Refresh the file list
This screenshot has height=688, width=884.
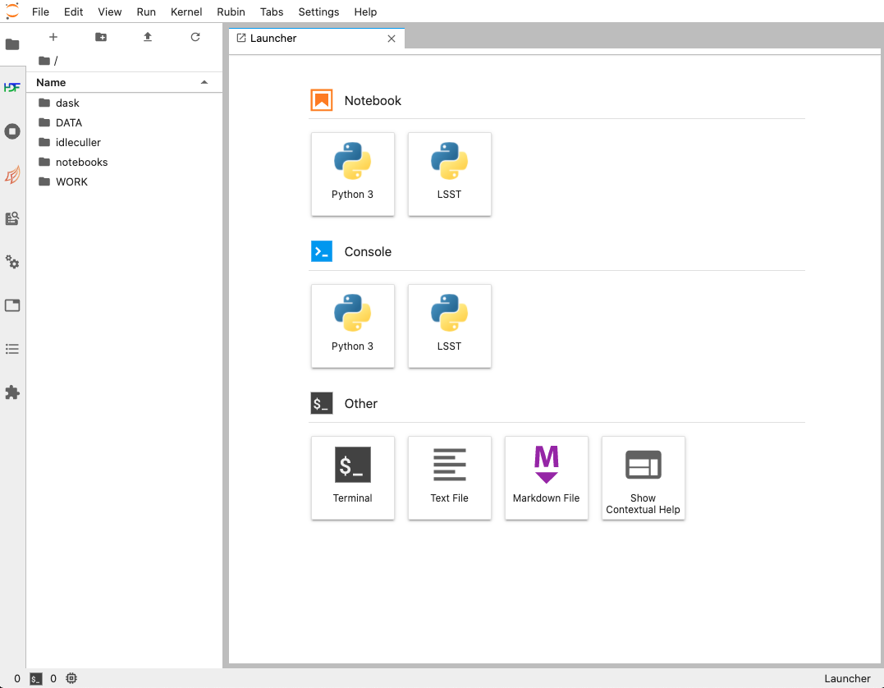[195, 37]
